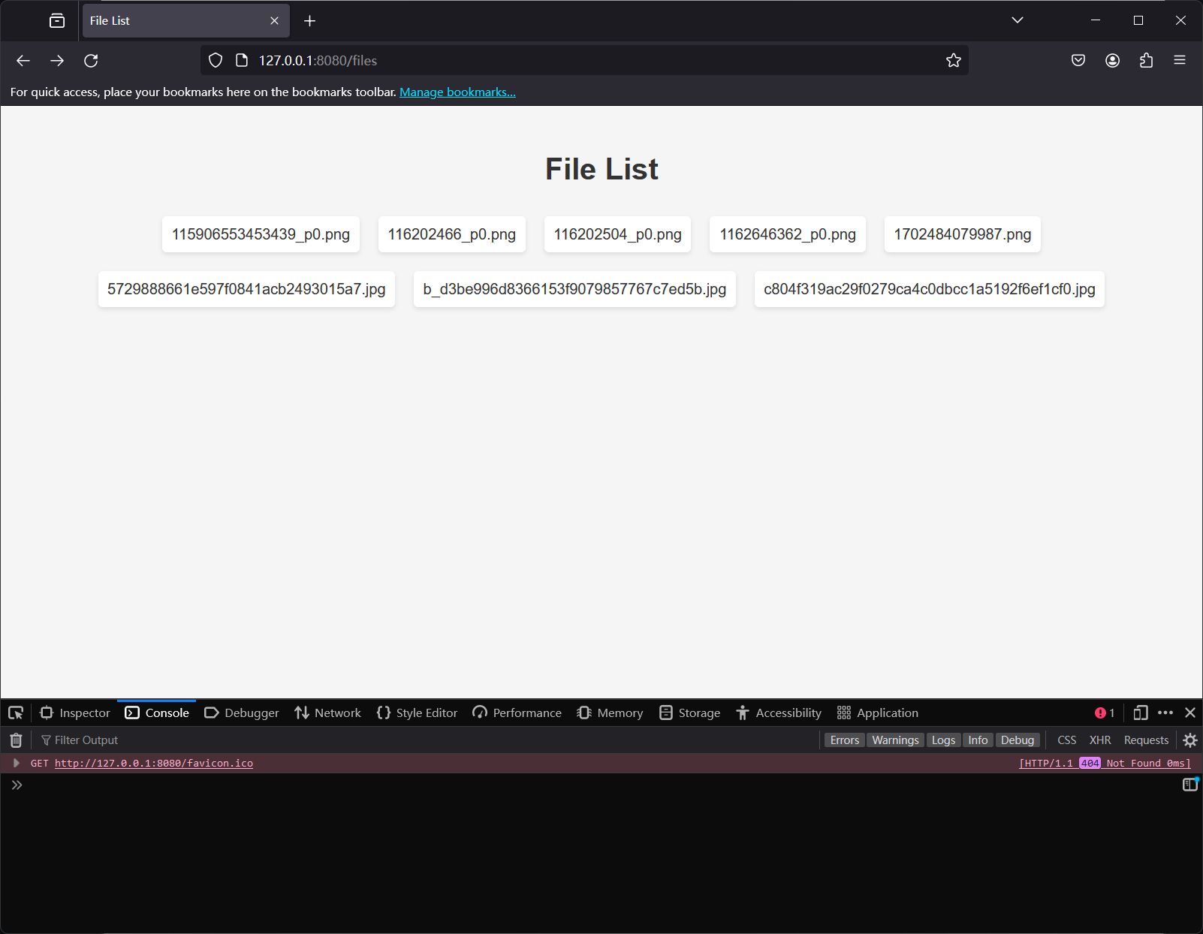Click the Manage bookmarks link
The width and height of the screenshot is (1203, 934).
[x=457, y=92]
